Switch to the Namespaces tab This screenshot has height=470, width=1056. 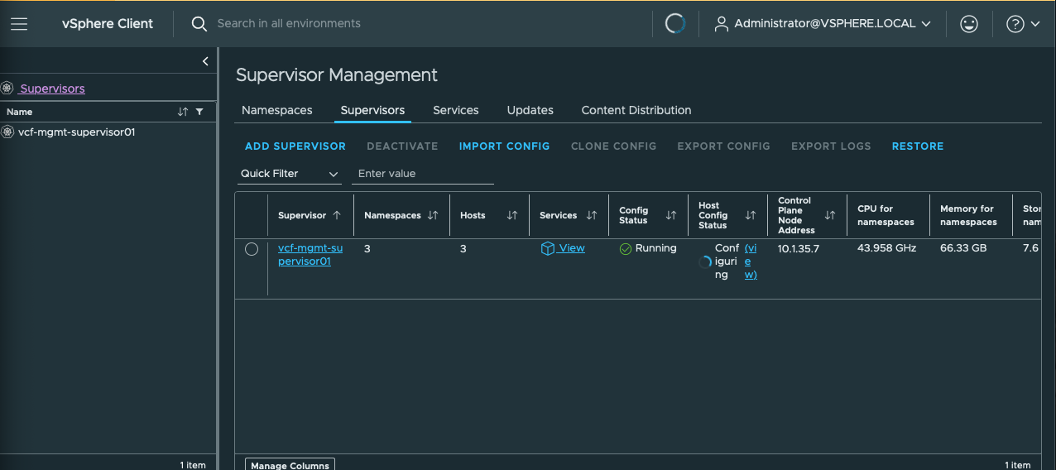coord(277,110)
